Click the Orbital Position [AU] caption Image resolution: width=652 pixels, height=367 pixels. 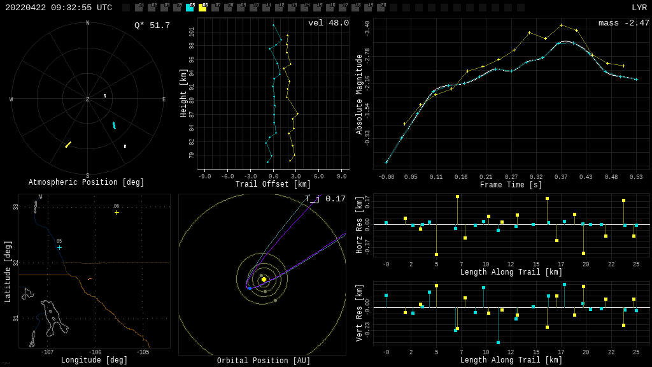coord(263,361)
